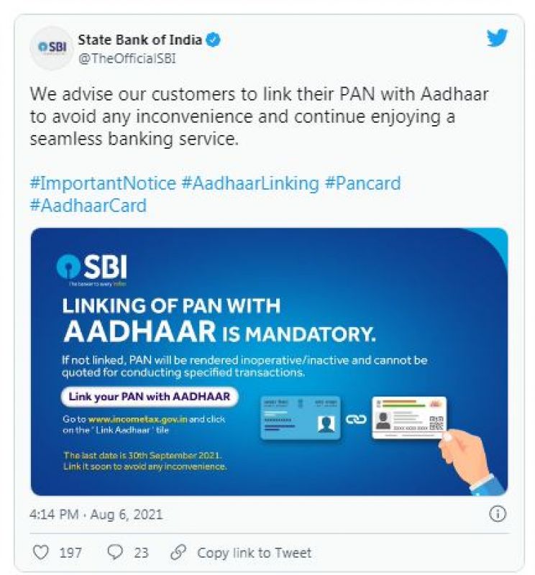Follow the #Pancard hashtag

click(362, 183)
